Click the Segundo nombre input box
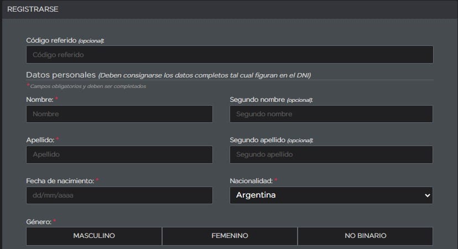The height and width of the screenshot is (249, 458). [x=331, y=114]
